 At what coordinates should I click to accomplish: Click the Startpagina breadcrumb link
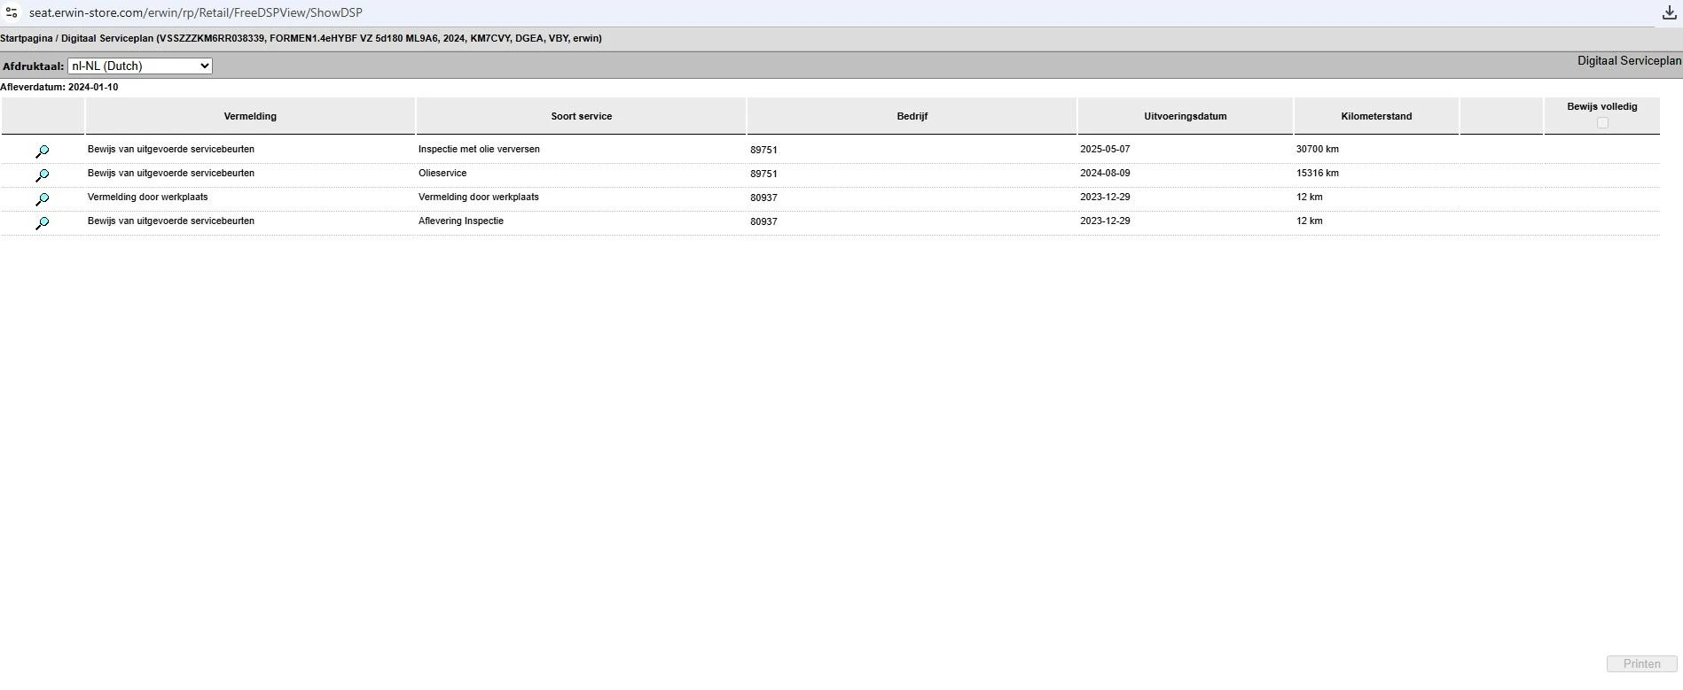pyautogui.click(x=27, y=38)
